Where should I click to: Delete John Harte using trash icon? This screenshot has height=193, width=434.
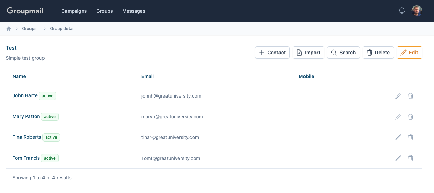click(x=411, y=96)
